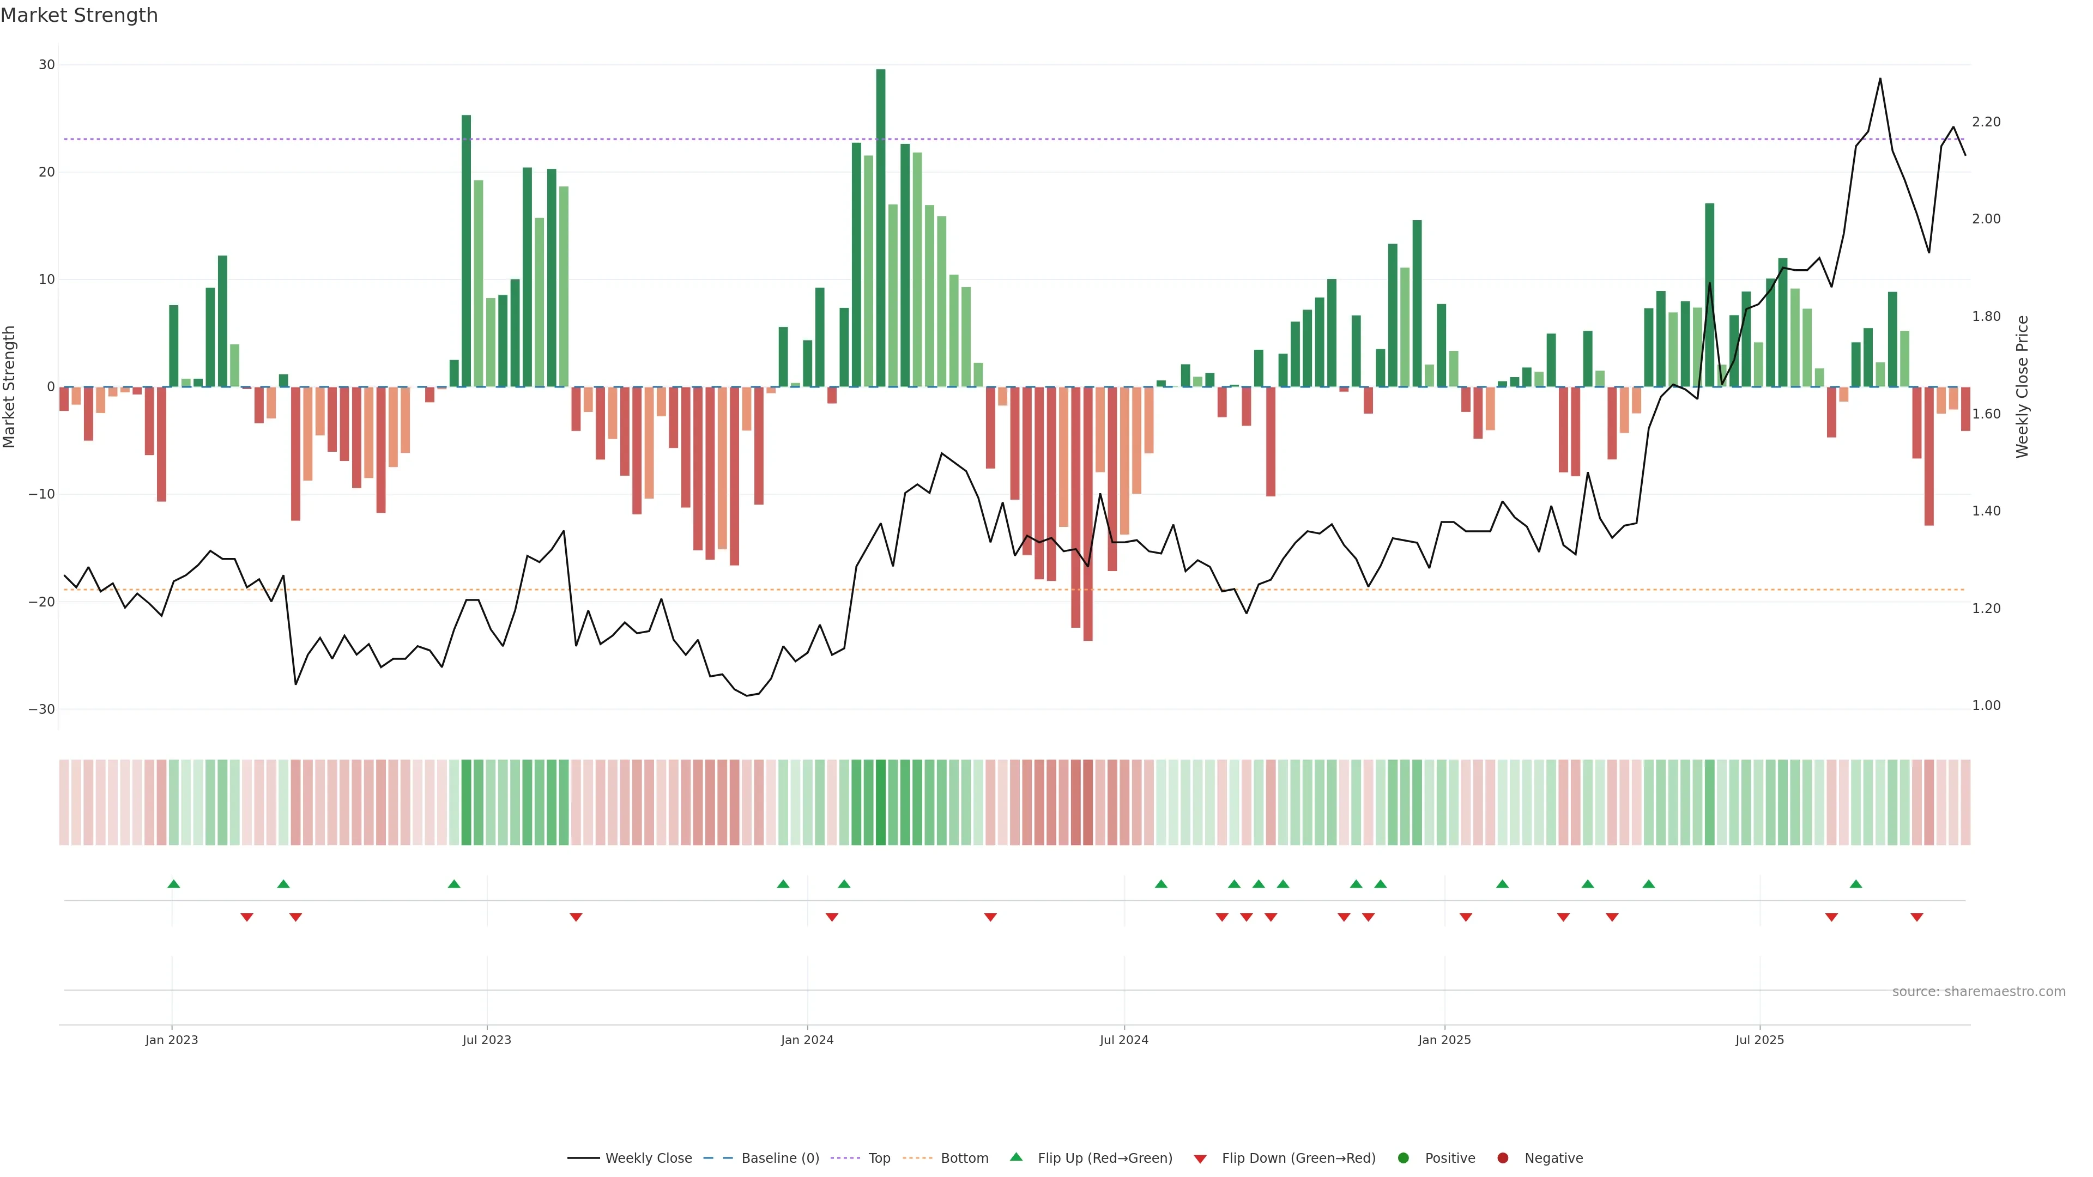Image resolution: width=2093 pixels, height=1177 pixels.
Task: Click the last green flip-up triangle marker
Action: coord(1856,884)
